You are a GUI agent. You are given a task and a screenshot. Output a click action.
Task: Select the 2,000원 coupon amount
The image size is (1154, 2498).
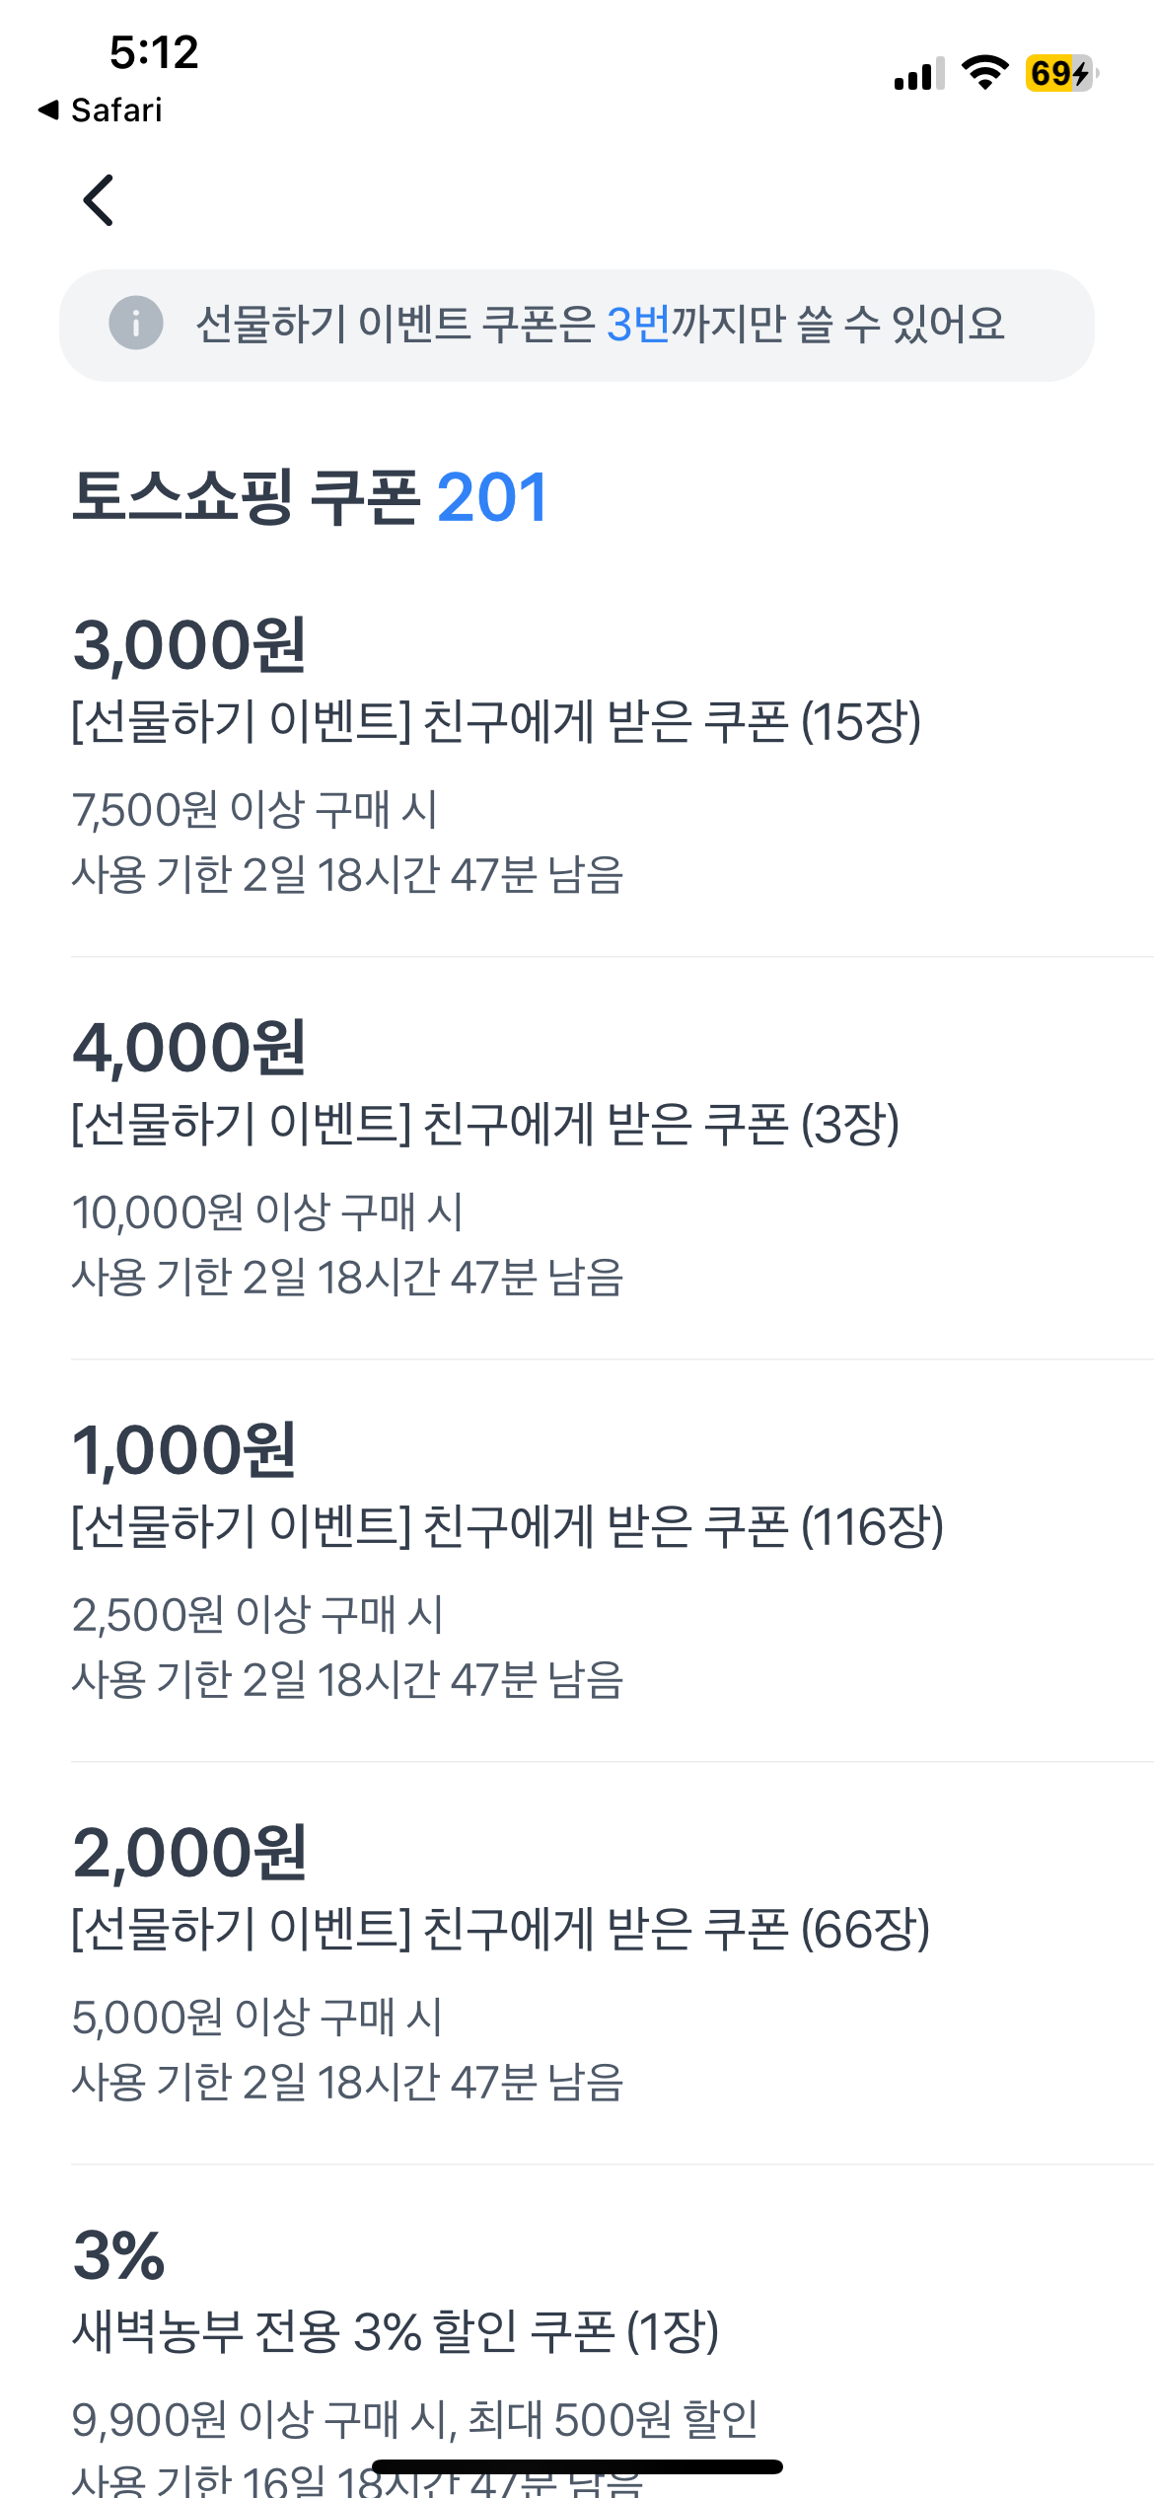(189, 1853)
